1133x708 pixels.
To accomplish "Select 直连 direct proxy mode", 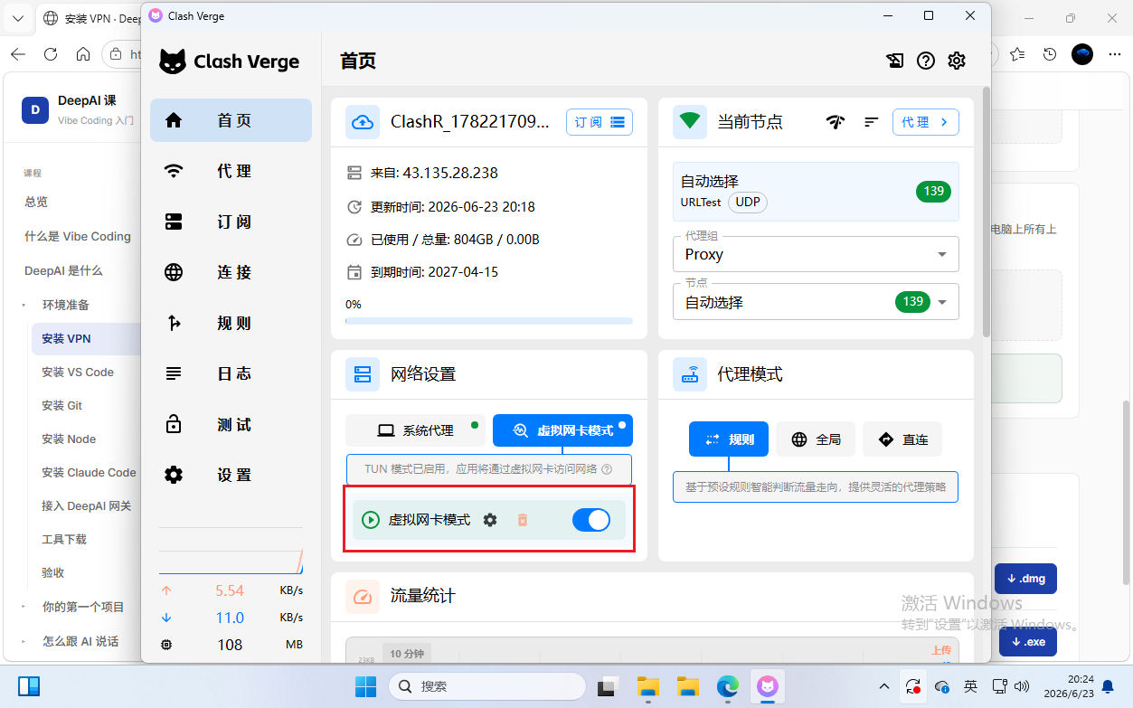I will (902, 439).
